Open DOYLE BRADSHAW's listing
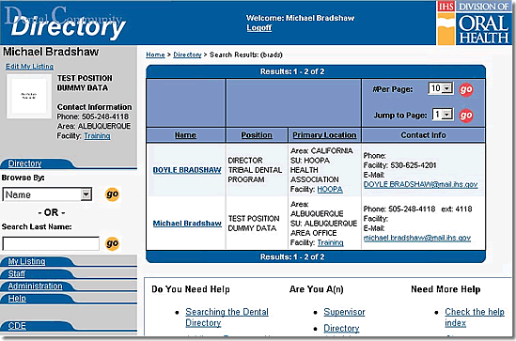This screenshot has height=341, width=516. tap(187, 170)
